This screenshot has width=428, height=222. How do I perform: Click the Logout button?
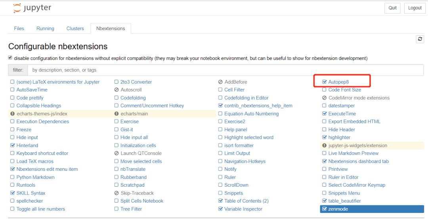pos(415,8)
